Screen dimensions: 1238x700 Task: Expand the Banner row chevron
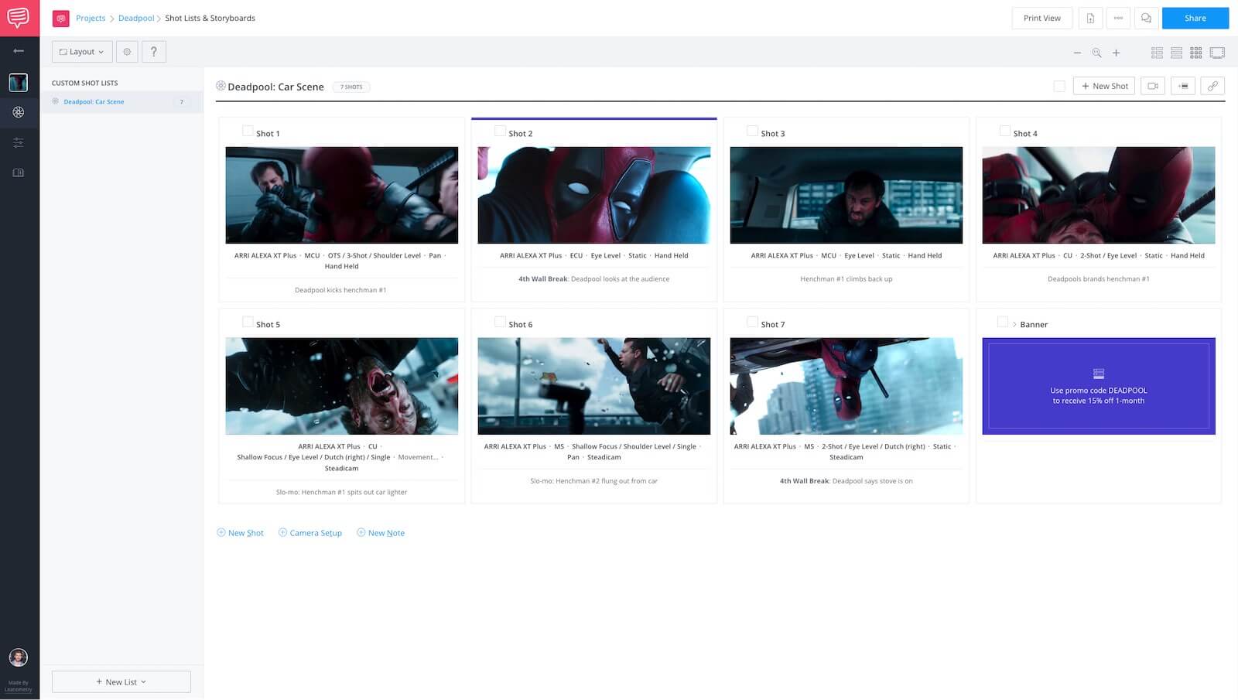tap(1014, 325)
